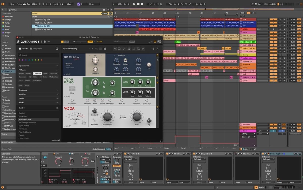Toggle the Arrangement loop switch icon

[x=186, y=4]
